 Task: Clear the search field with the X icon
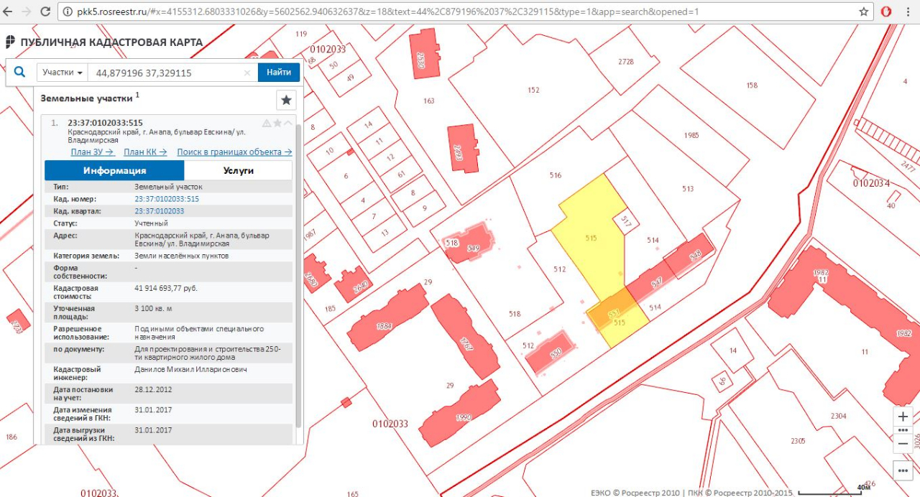tap(247, 73)
